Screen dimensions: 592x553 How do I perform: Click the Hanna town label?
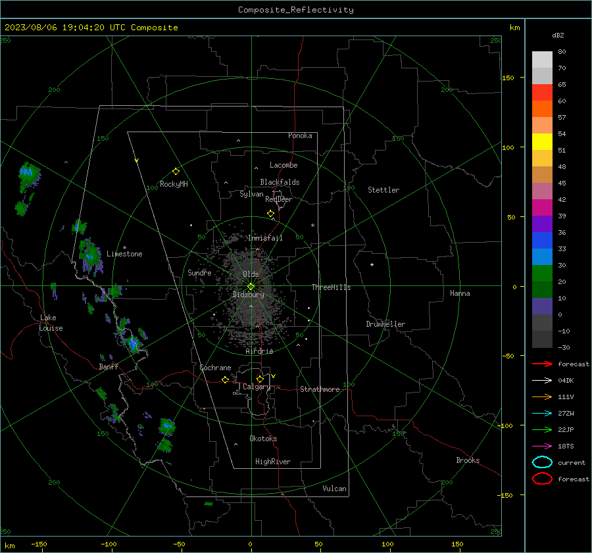[460, 293]
